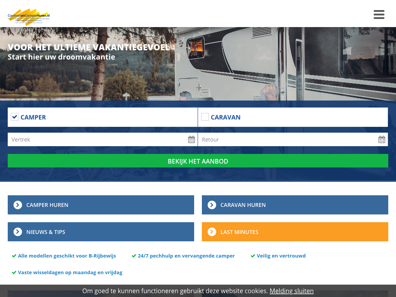Open the Retour calendar icon

tap(382, 140)
